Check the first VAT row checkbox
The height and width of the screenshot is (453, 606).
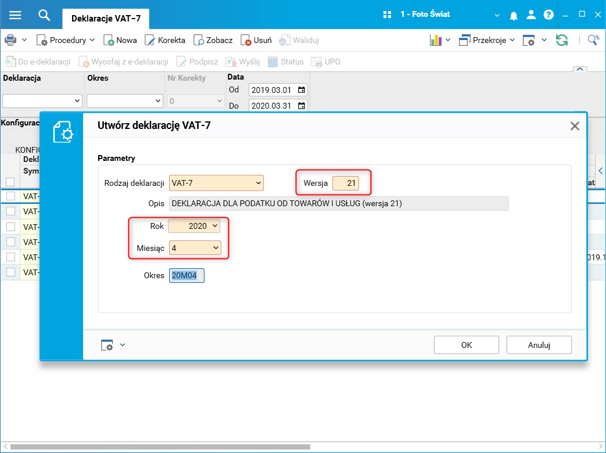11,196
